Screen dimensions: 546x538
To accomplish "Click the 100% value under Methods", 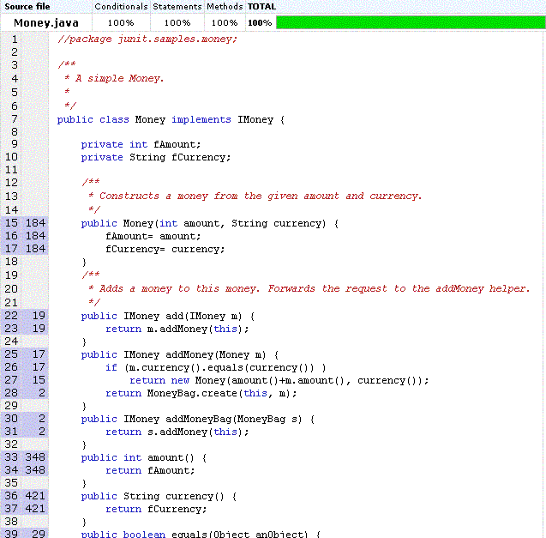I will 225,22.
